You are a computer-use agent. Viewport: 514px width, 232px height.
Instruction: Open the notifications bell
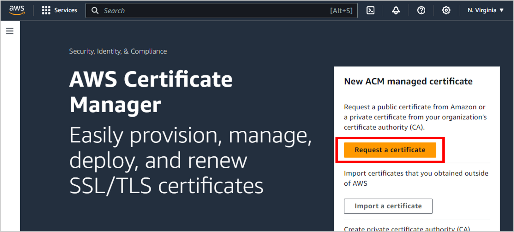[x=396, y=10]
